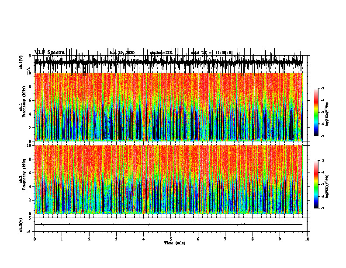346x268 pixels.
Task: Click time axis tick label '5'
Action: pos(171,239)
